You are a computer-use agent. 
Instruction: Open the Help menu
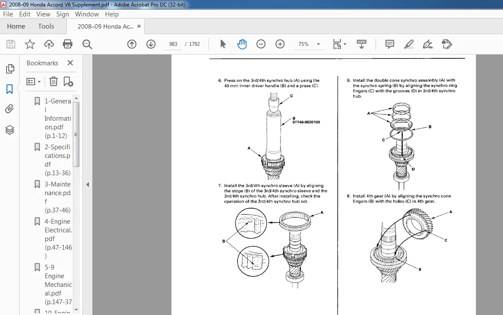111,14
